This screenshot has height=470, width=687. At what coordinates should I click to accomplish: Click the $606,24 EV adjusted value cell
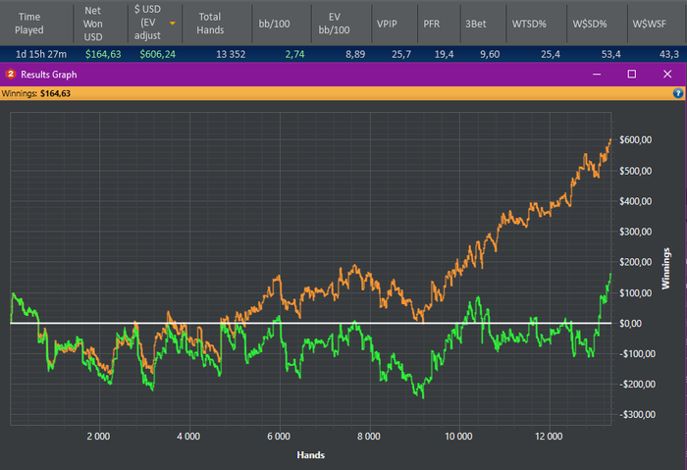pos(159,54)
